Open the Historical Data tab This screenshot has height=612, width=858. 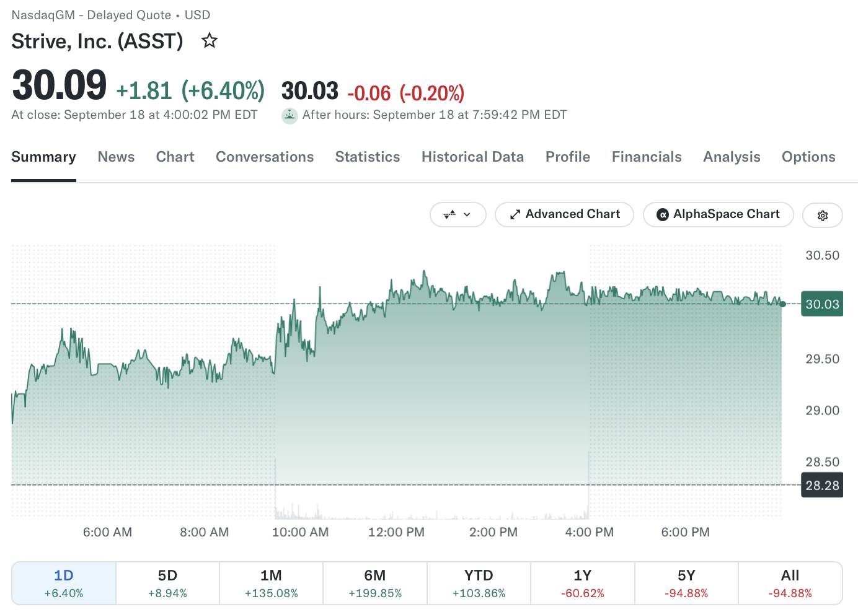tap(472, 157)
